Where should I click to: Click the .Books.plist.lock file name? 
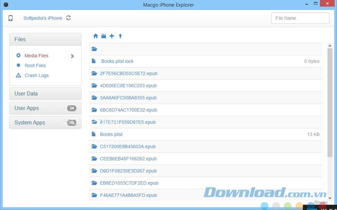coord(117,61)
